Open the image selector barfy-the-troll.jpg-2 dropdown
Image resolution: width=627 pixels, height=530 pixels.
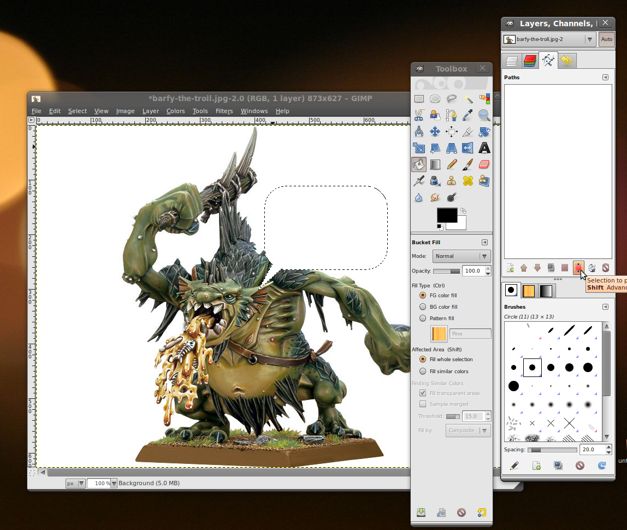pos(548,39)
